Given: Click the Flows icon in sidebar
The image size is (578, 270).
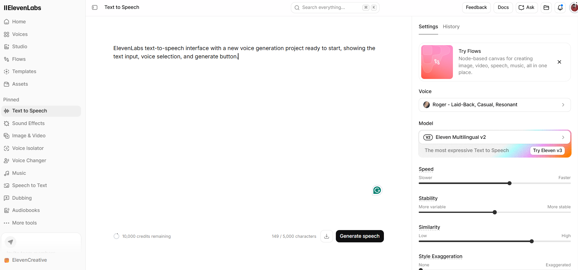Looking at the screenshot, I should pyautogui.click(x=6, y=59).
